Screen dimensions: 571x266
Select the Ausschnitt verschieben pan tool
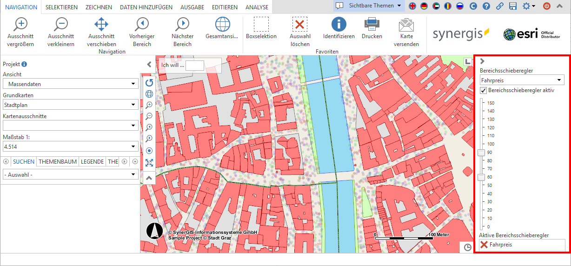[x=101, y=25]
